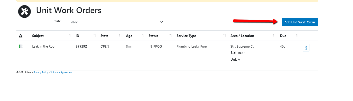Click the green priority indicator for Leak in the Roof
This screenshot has height=101, width=353.
(x=21, y=47)
